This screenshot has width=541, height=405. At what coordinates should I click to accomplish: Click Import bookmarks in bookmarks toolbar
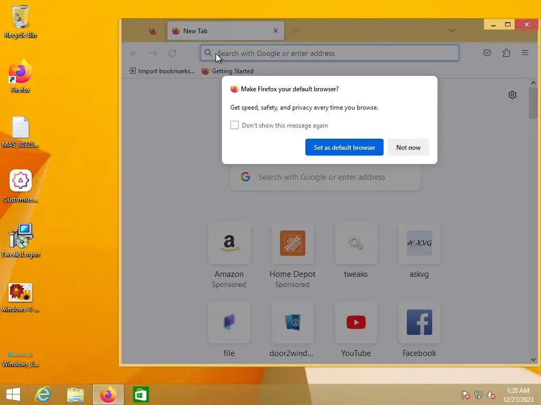(x=162, y=71)
